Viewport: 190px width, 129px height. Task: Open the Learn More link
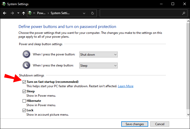tap(126, 86)
